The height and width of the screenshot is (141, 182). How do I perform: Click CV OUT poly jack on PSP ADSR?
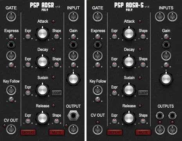click(x=11, y=130)
